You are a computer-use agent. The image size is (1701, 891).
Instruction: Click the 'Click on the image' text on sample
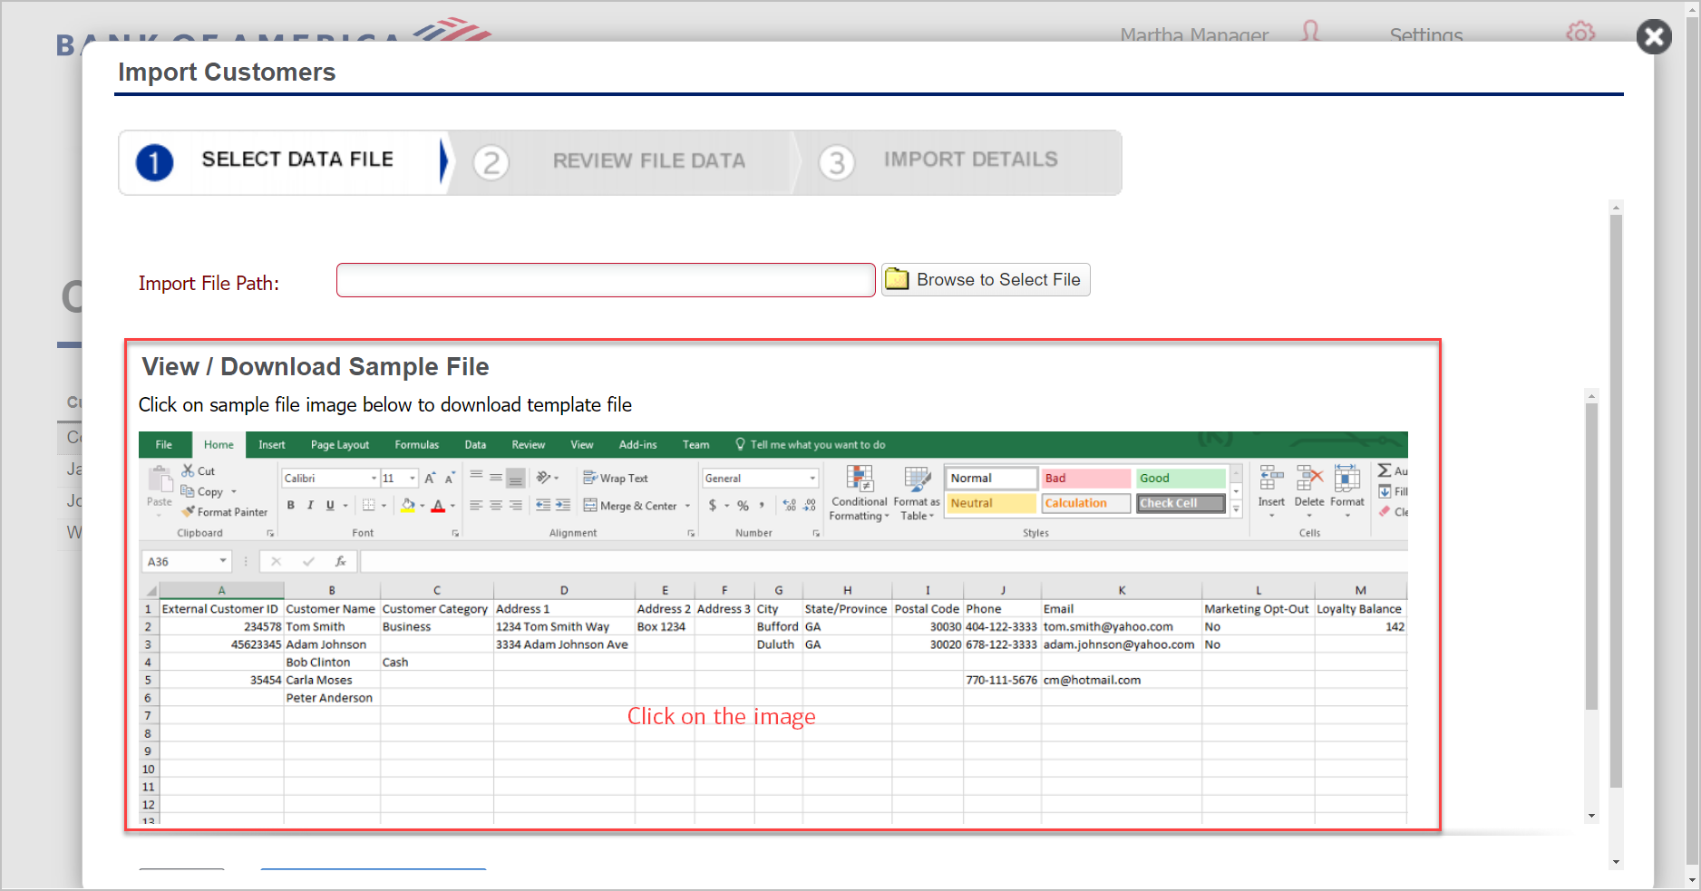click(x=722, y=716)
